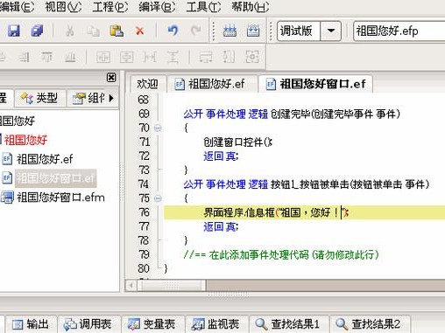Click the align bottom edges icon
Image resolution: width=445 pixels, height=333 pixels.
tap(70, 57)
